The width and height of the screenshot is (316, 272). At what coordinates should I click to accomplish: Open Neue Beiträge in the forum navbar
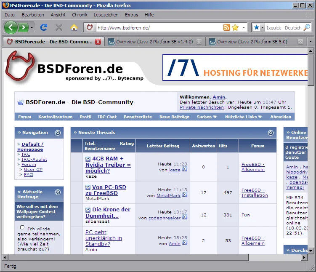tap(174, 117)
